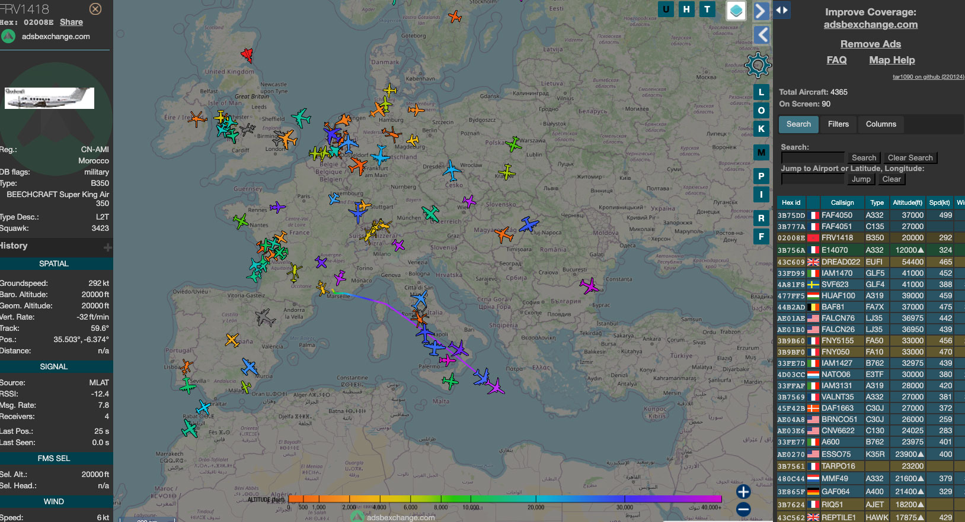965x522 pixels.
Task: Switch to the Search tab
Action: 798,124
